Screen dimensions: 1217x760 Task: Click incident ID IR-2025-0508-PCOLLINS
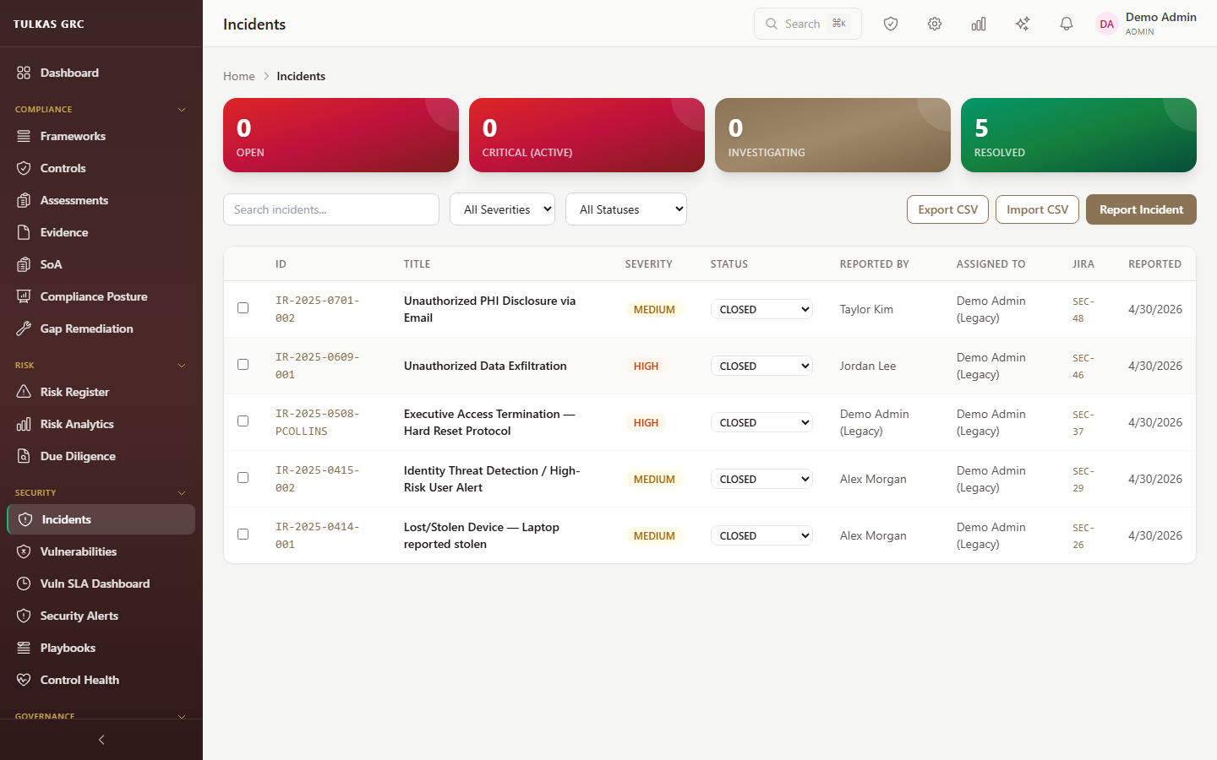[x=318, y=422]
